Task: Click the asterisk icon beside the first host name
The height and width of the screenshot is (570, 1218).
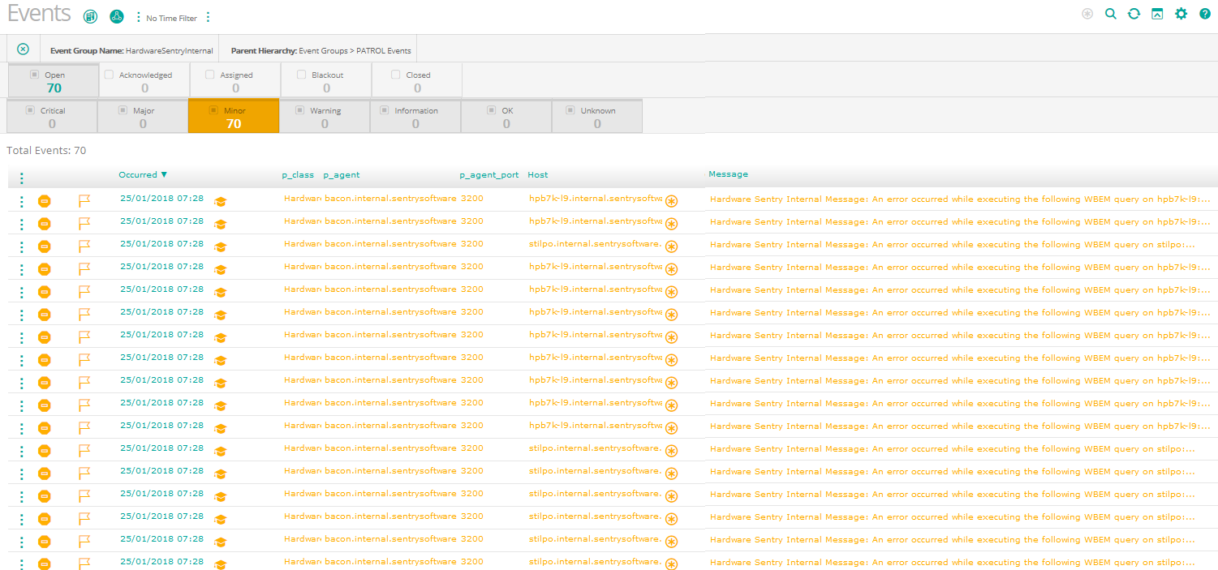Action: click(x=671, y=201)
